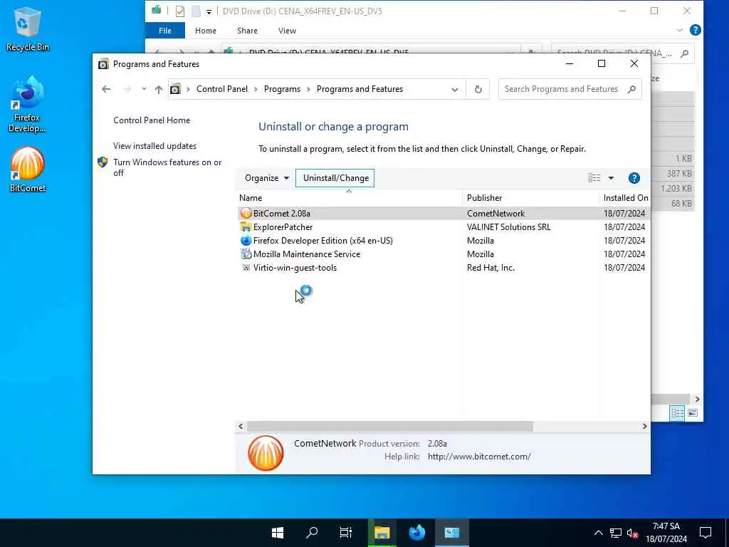This screenshot has width=729, height=547.
Task: Go up one level to Programs
Action: (159, 89)
